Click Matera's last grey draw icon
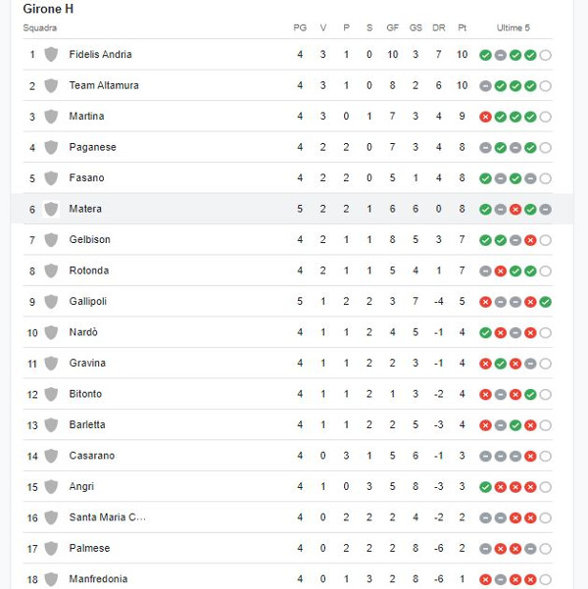The height and width of the screenshot is (589, 588). click(x=545, y=209)
